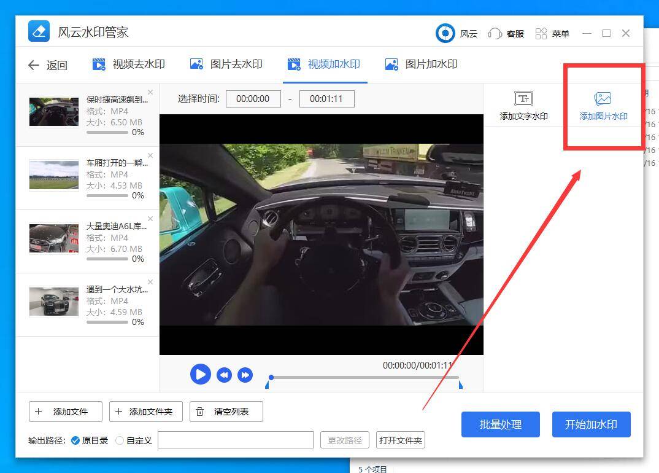The image size is (659, 473).
Task: Select the 添加文字水印 text watermark tool
Action: pyautogui.click(x=523, y=106)
